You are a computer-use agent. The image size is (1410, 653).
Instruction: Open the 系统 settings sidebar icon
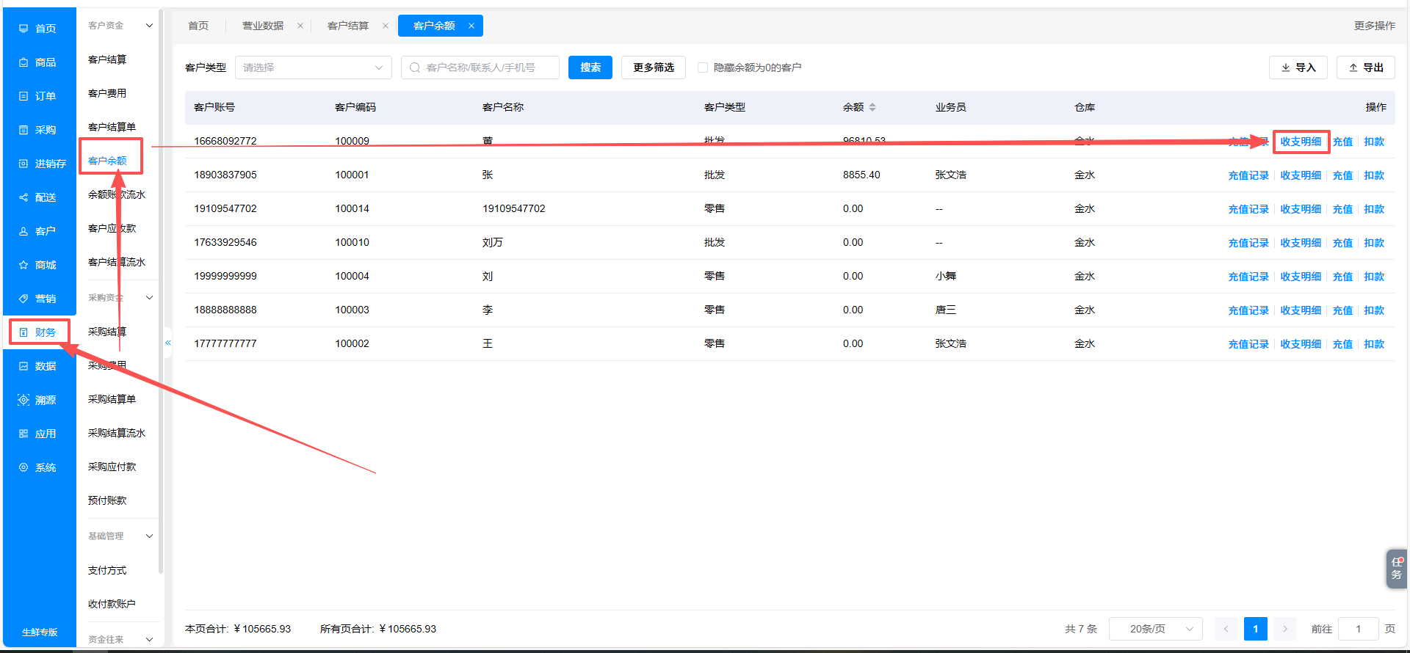click(23, 467)
